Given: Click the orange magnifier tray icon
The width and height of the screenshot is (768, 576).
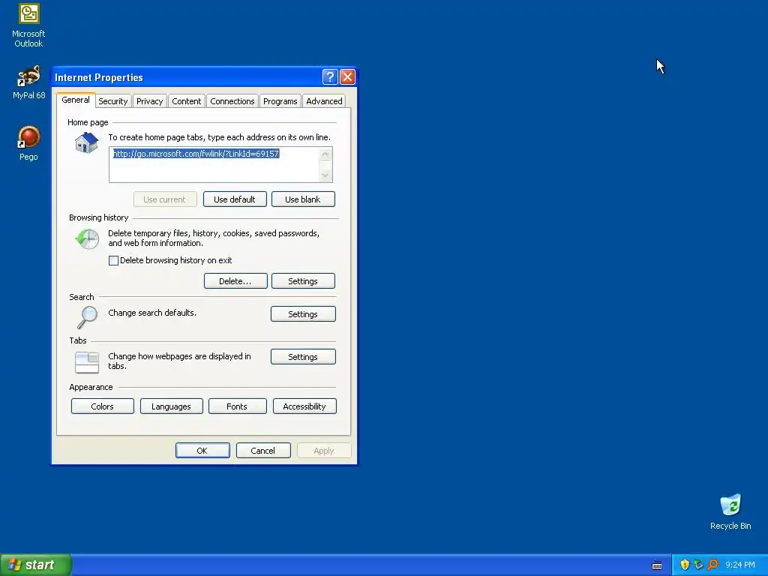Looking at the screenshot, I should pos(712,565).
